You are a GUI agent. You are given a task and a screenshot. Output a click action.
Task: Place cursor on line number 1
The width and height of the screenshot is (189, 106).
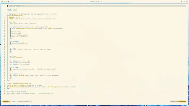tap(5, 6)
